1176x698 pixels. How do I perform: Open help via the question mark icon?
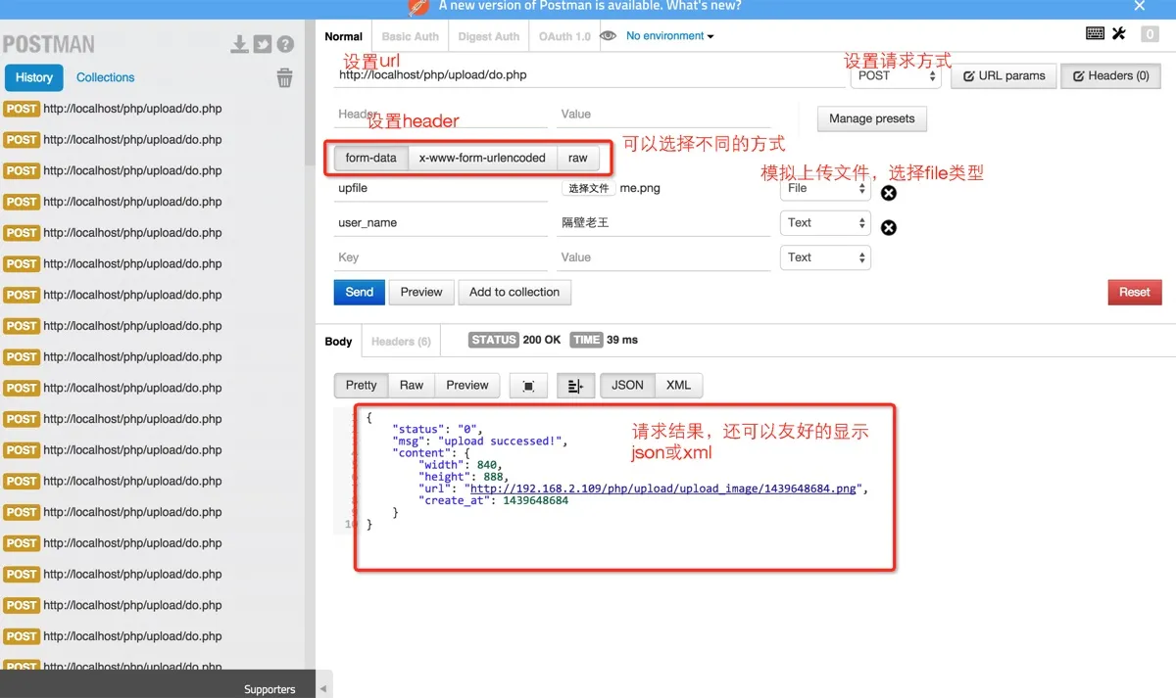coord(285,44)
